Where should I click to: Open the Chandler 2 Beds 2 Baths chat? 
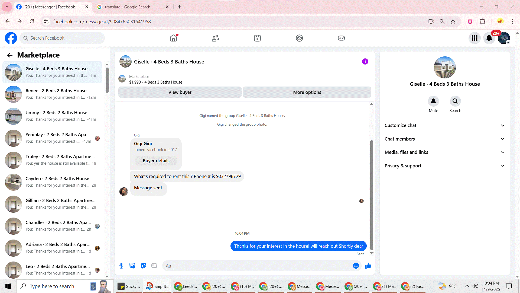tap(52, 226)
